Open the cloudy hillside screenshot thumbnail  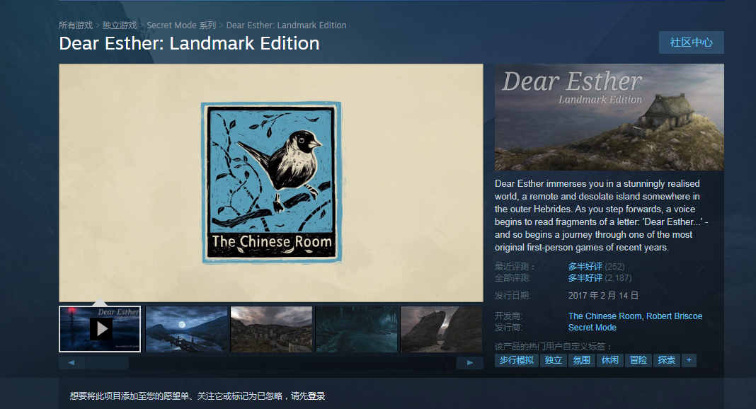pos(271,329)
